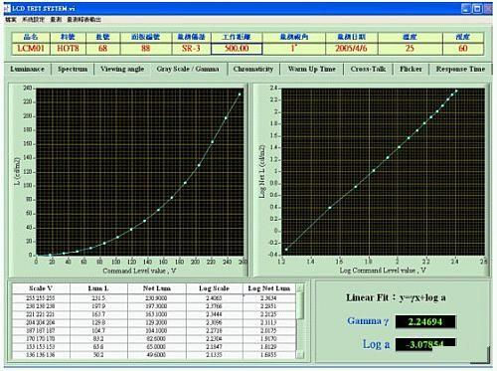497x371 pixels.
Task: Switch to the Spectrum tab
Action: [73, 69]
